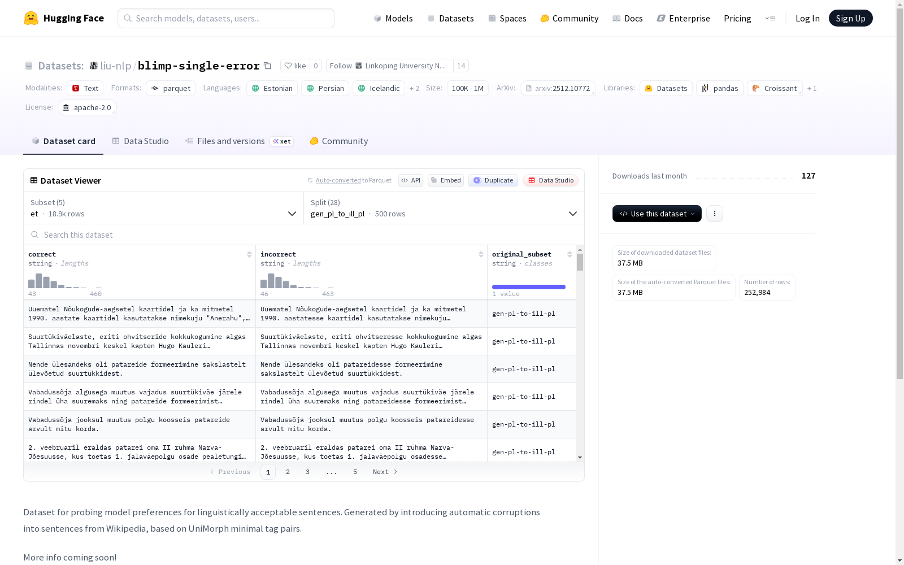Open the Auto-converted to Parquet link
This screenshot has width=904, height=565.
(x=338, y=180)
